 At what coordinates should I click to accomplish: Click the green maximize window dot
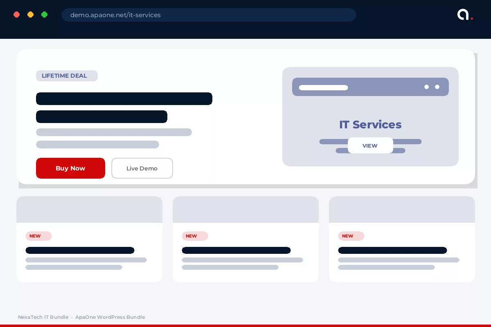[44, 15]
